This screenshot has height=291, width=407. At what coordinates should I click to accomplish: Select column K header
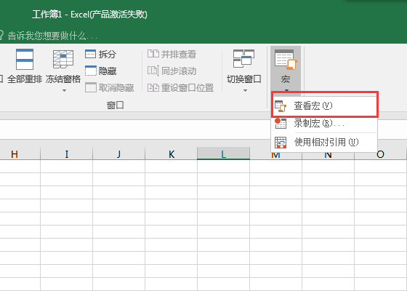(x=171, y=154)
